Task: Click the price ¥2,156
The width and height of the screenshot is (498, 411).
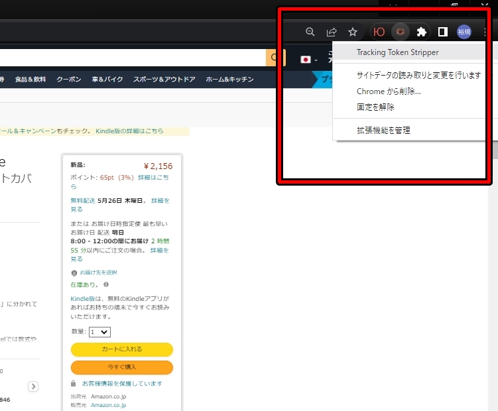Action: click(x=158, y=166)
